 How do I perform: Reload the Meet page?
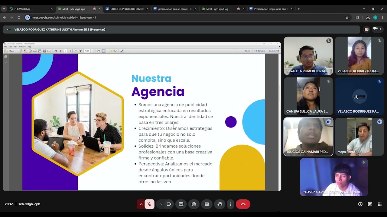[19, 17]
